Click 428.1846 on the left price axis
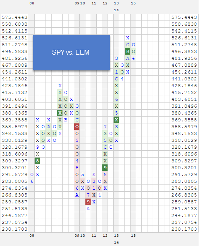Image resolution: width=199 pixels, height=246 pixels. point(15,86)
